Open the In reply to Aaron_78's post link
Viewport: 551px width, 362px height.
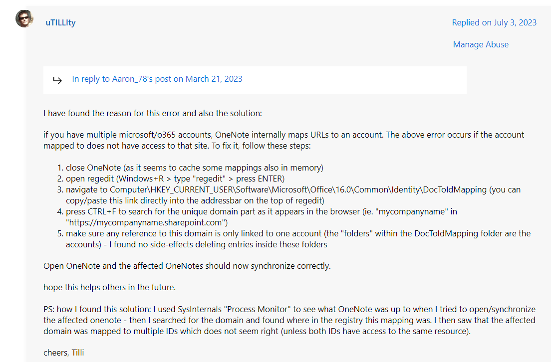(x=157, y=79)
